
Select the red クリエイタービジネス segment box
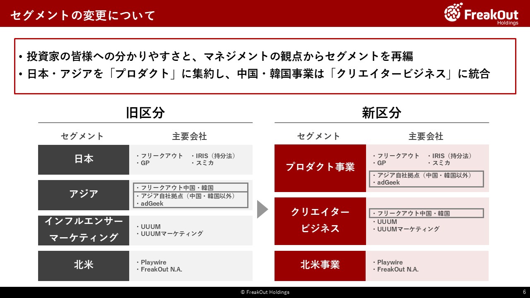tap(320, 221)
